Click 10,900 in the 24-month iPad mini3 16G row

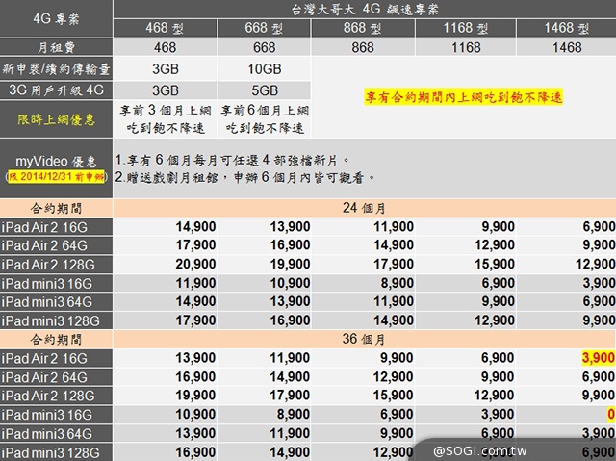[290, 283]
